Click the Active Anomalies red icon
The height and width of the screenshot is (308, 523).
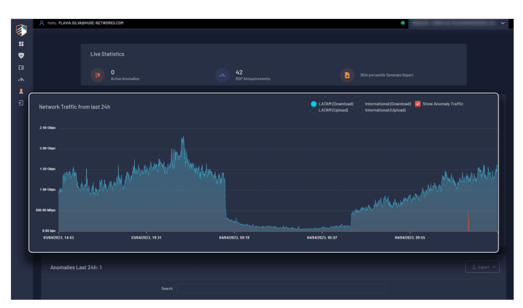pos(98,75)
